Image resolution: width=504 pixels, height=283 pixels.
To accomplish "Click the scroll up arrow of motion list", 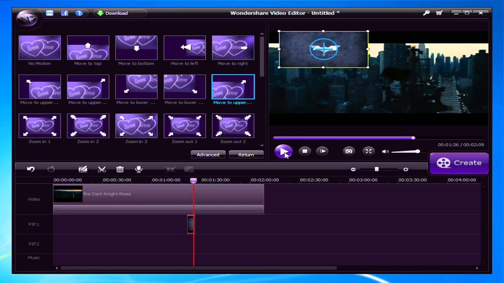I will point(262,34).
